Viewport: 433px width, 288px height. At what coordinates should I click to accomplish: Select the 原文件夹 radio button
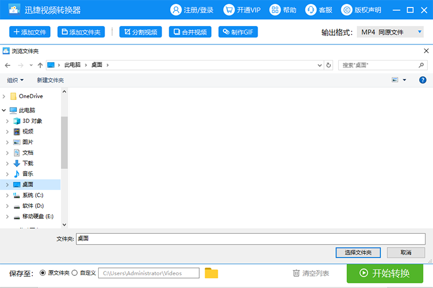tap(43, 273)
